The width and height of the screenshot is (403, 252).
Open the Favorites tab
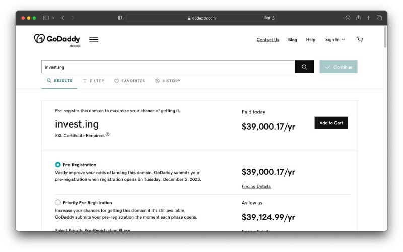tap(129, 81)
